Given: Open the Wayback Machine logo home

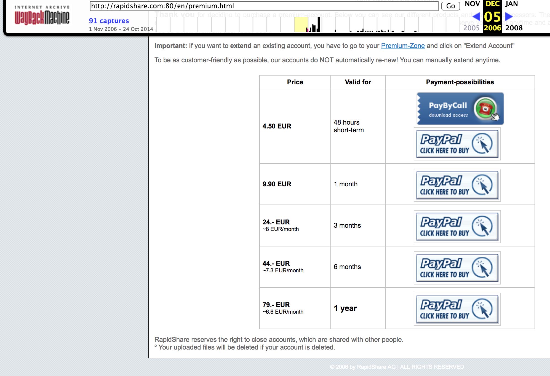Looking at the screenshot, I should pyautogui.click(x=42, y=15).
